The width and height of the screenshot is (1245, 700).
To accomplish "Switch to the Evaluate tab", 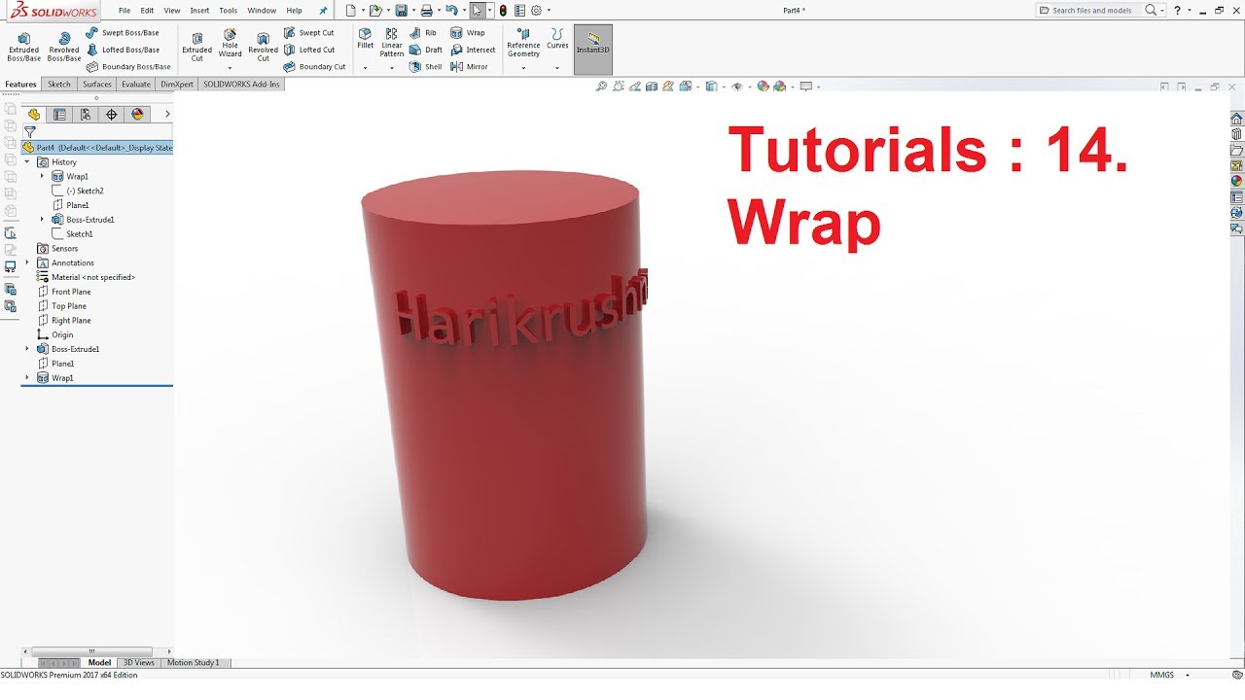I will point(136,85).
